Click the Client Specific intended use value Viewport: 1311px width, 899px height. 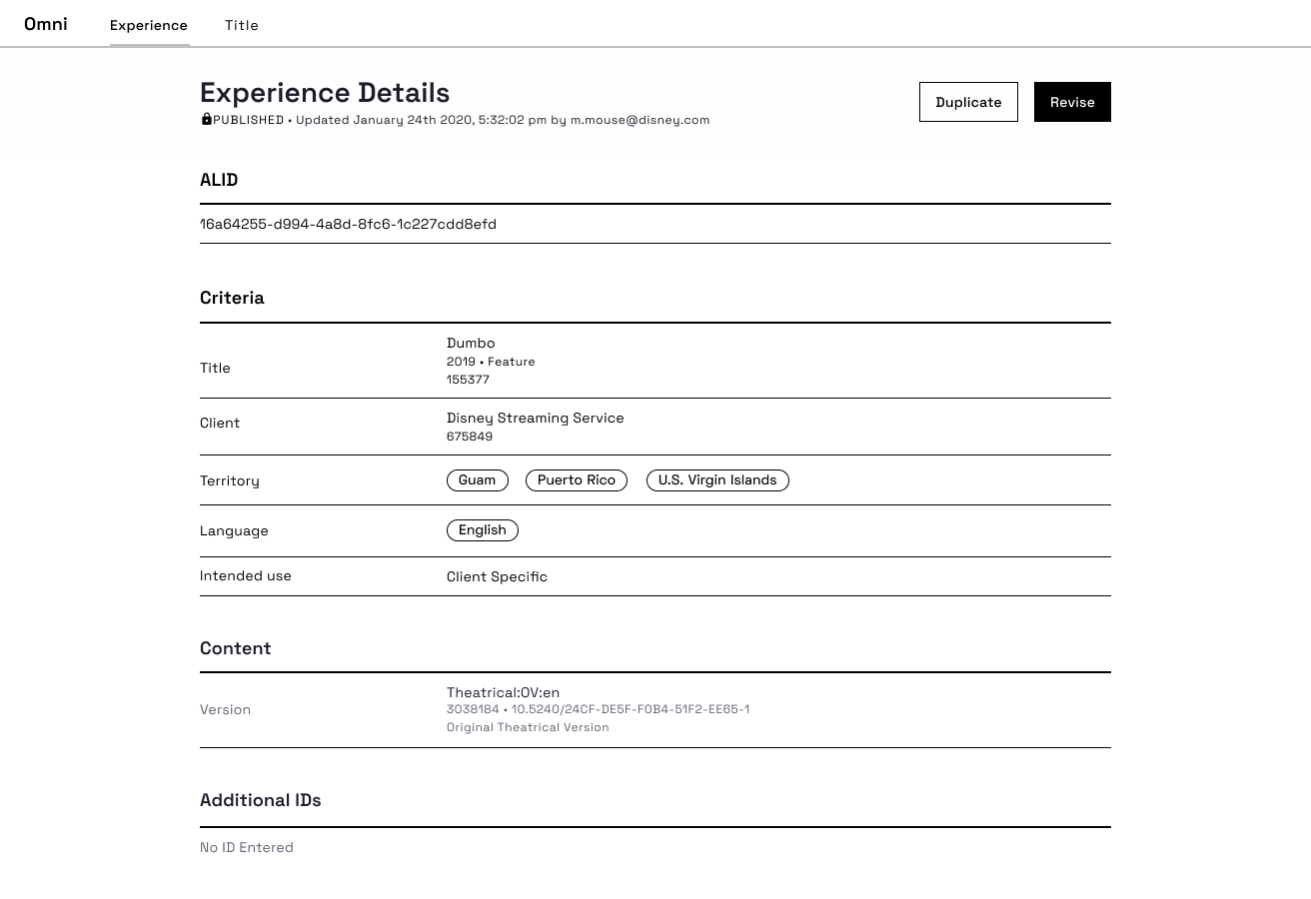coord(497,576)
